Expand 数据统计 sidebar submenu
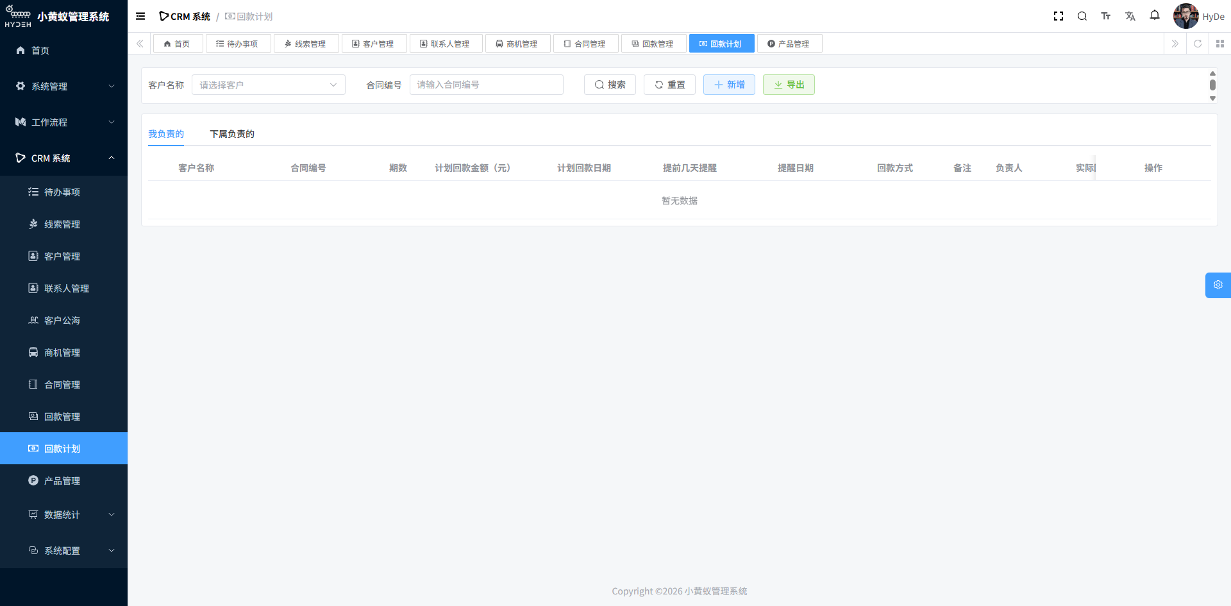Image resolution: width=1231 pixels, height=606 pixels. (63, 514)
